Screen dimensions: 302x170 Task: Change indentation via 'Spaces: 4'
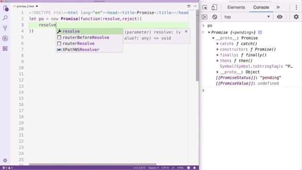click(x=153, y=168)
